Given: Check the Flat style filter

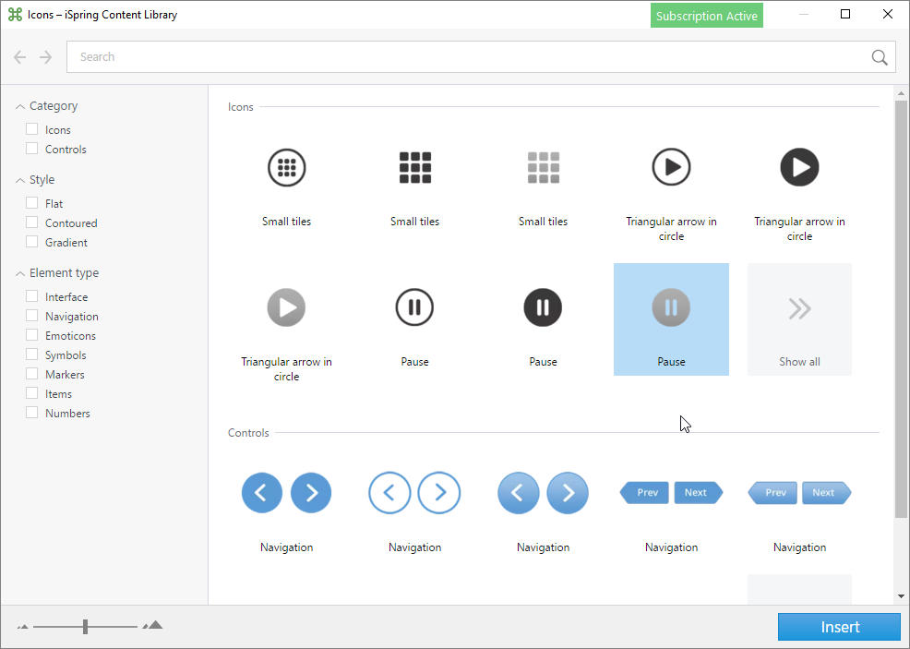Looking at the screenshot, I should click(31, 203).
